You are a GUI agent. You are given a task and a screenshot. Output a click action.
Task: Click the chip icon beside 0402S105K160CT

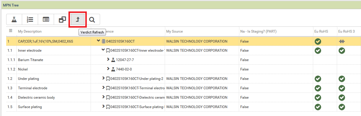[x=104, y=41]
